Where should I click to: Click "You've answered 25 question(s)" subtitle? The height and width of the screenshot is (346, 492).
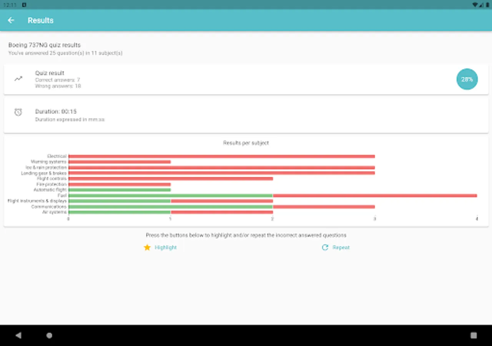pyautogui.click(x=65, y=53)
